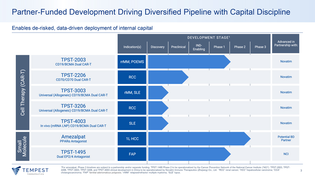Image resolution: width=315 pixels, height=177 pixels.
Task: Click the TPST-3206 program name
Action: (x=73, y=106)
